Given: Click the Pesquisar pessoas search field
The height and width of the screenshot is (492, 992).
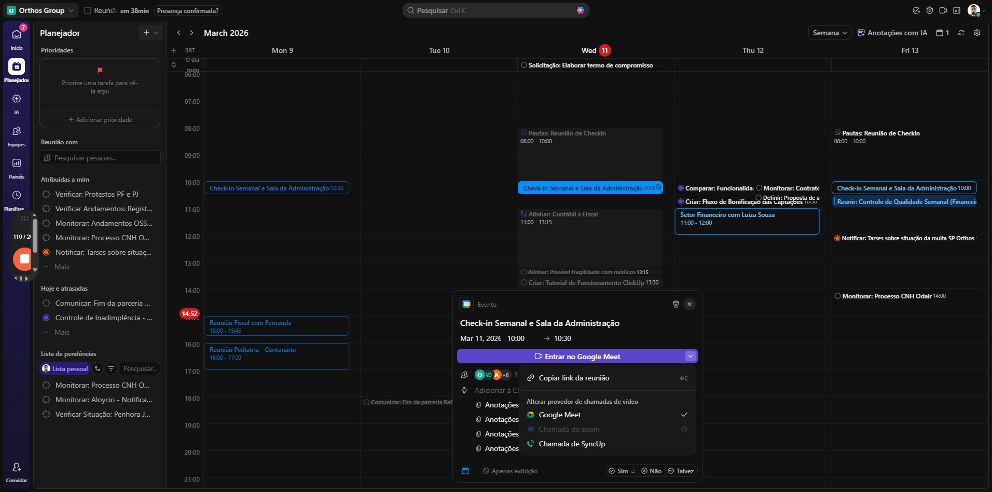Looking at the screenshot, I should [x=100, y=158].
